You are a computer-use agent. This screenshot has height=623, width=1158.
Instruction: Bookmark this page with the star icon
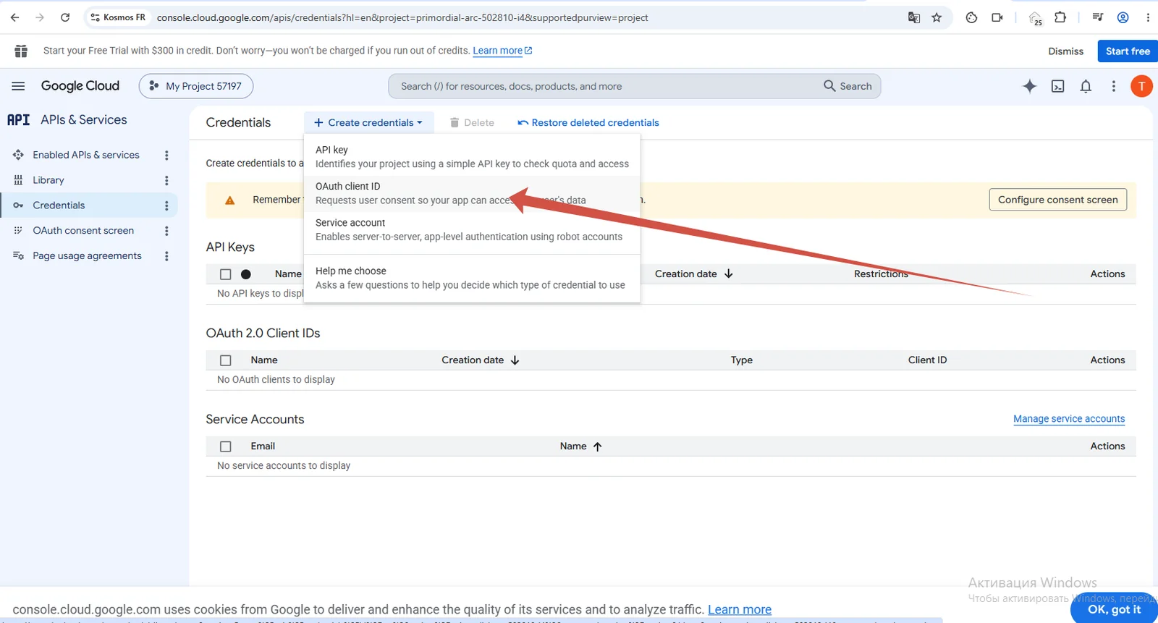(x=937, y=17)
